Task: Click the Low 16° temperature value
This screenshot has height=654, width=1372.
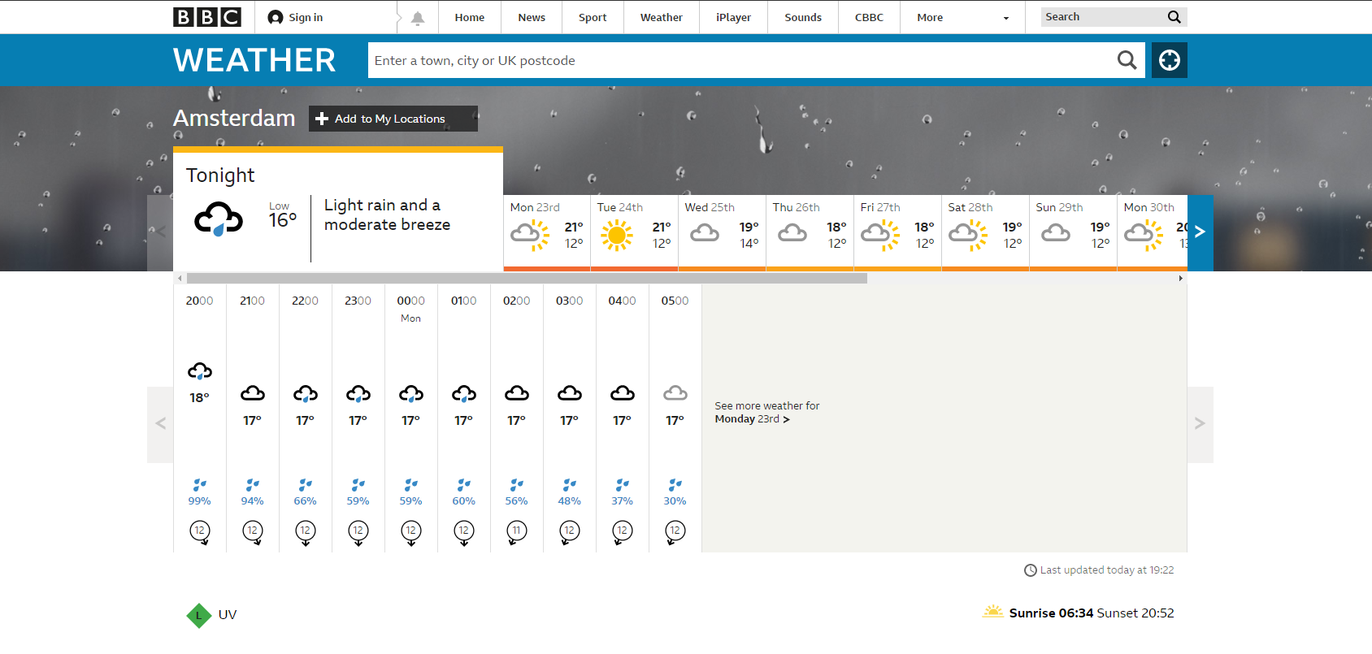Action: (283, 219)
